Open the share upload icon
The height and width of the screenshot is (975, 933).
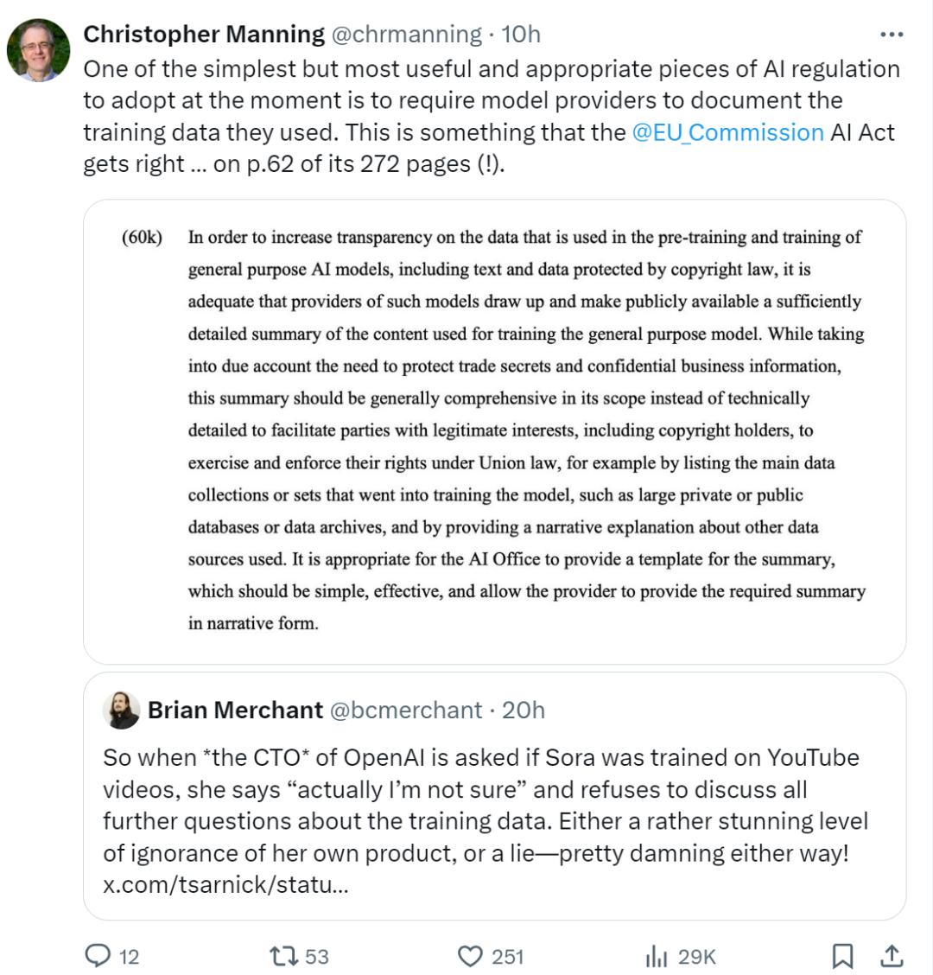tap(892, 956)
